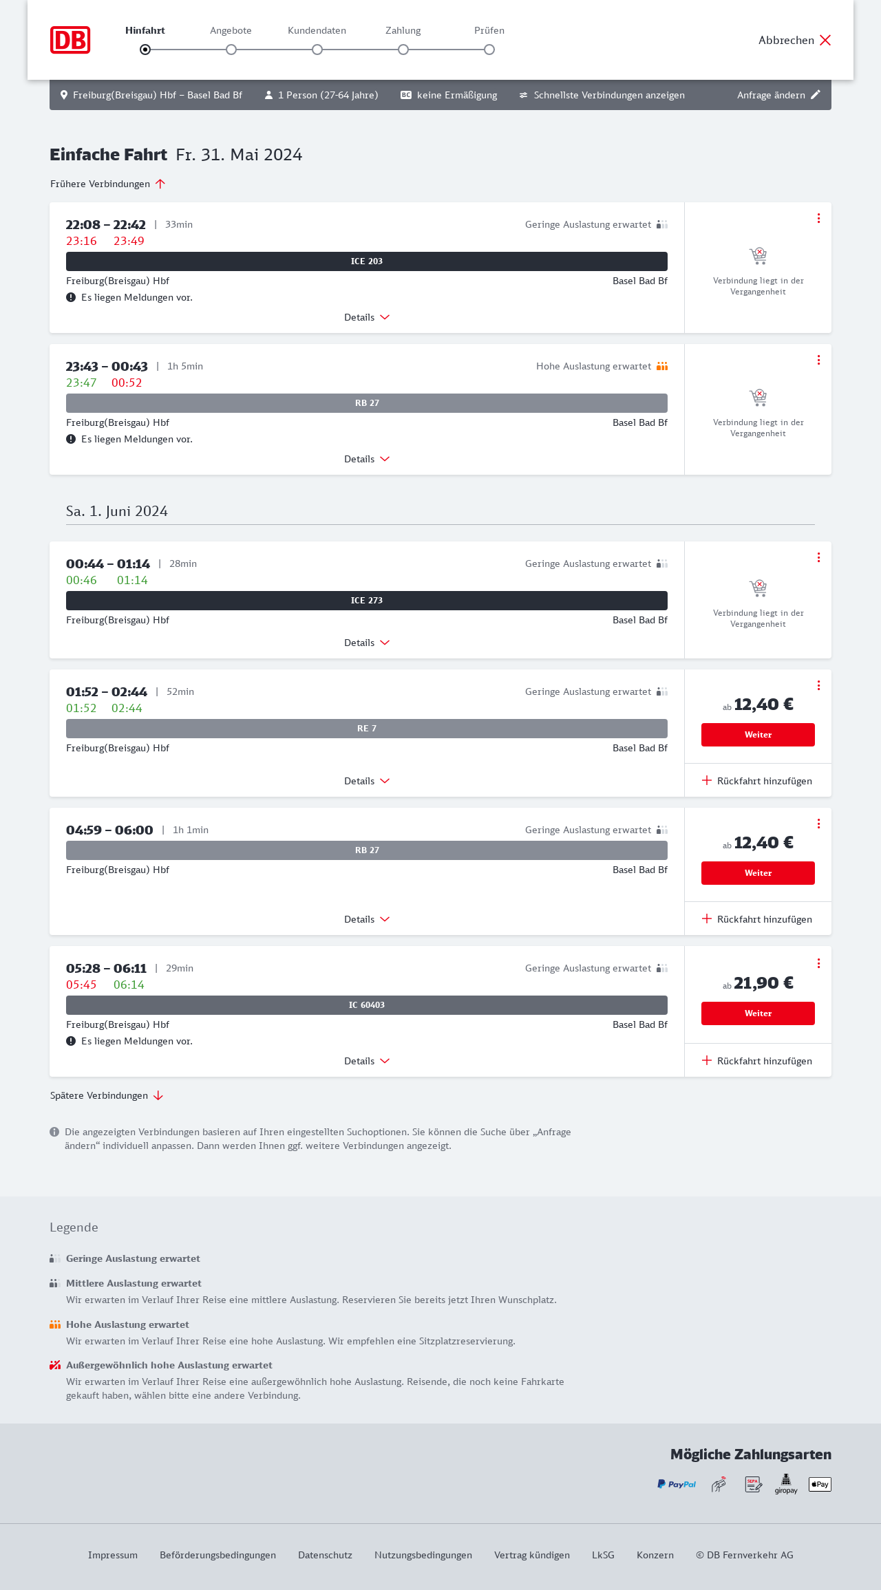Open three-dot menu for RE 7 connection
881x1590 pixels.
[x=818, y=685]
